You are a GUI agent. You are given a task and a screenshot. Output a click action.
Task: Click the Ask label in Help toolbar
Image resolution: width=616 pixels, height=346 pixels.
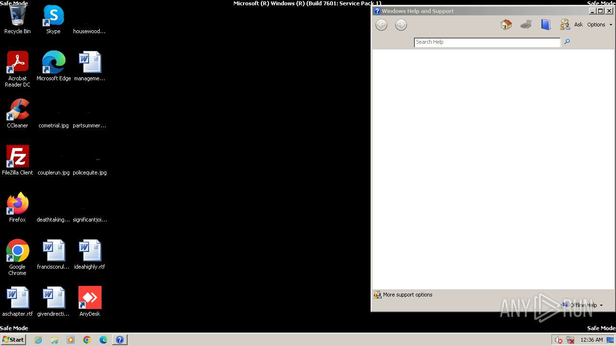(578, 25)
